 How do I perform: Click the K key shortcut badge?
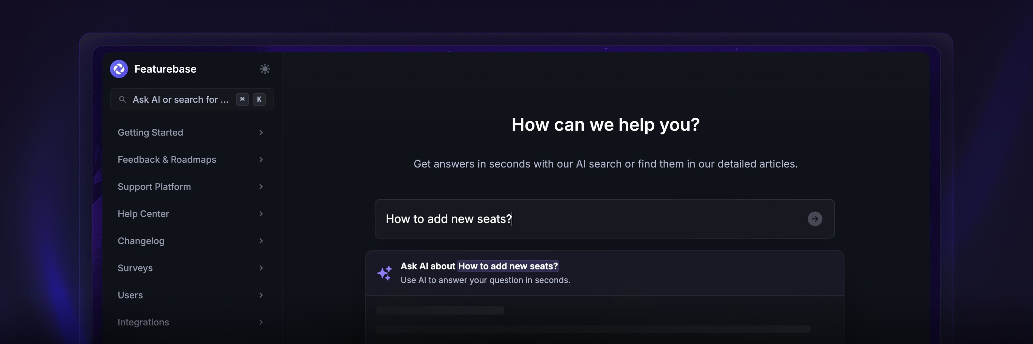click(259, 99)
